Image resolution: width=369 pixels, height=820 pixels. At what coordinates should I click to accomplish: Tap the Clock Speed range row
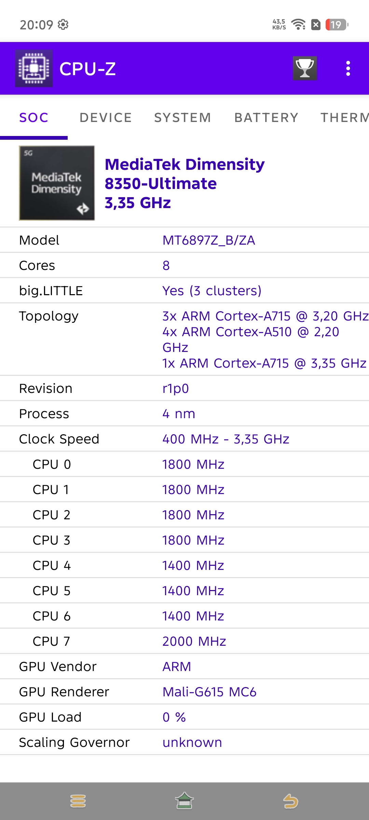pos(184,439)
